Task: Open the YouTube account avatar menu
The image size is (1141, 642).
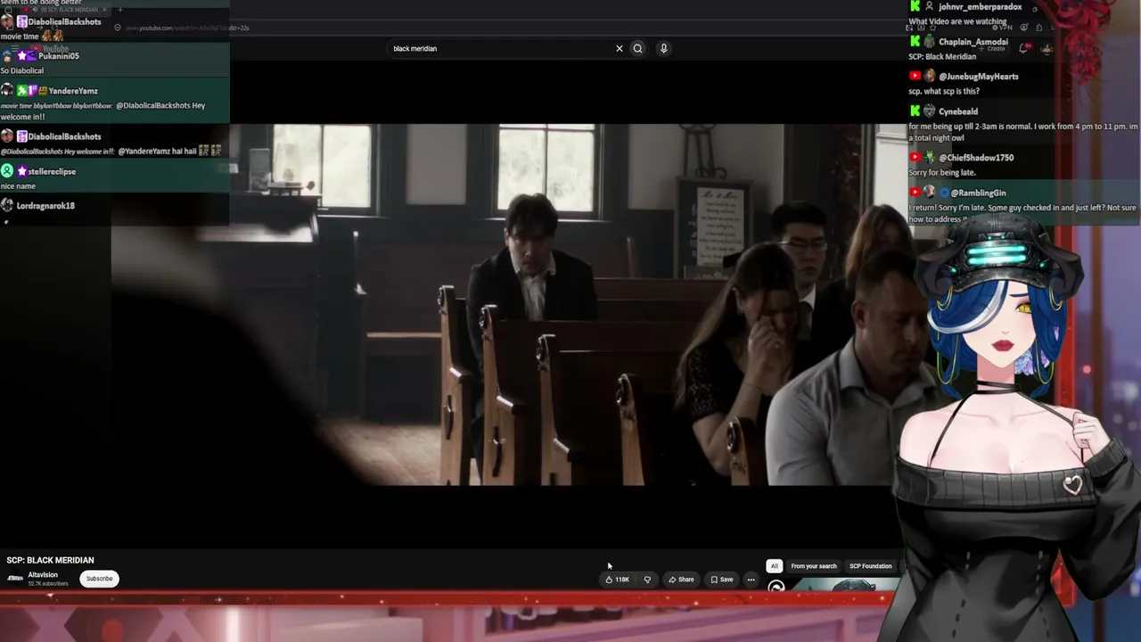Action: [x=1048, y=48]
